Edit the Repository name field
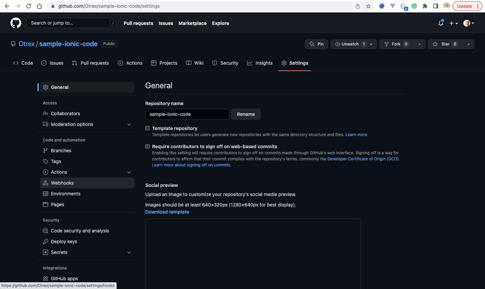Screen dimensions: 485x289 tap(187, 114)
